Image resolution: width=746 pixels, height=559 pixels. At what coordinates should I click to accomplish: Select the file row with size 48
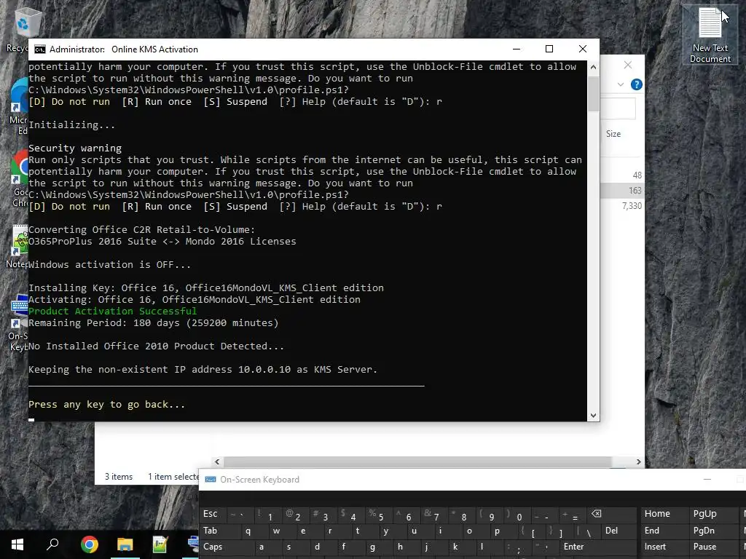[x=622, y=175]
